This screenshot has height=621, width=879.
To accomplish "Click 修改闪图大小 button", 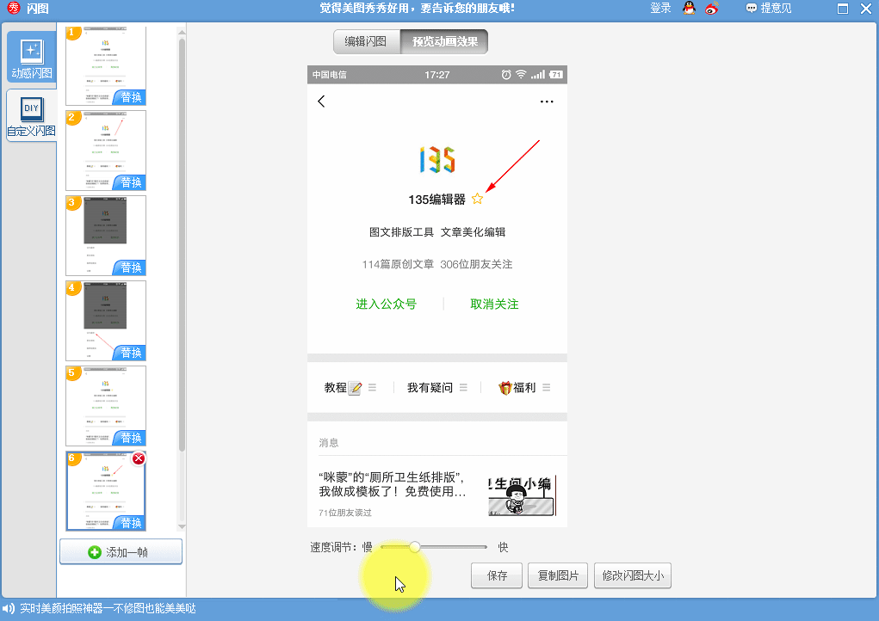I will tap(633, 575).
